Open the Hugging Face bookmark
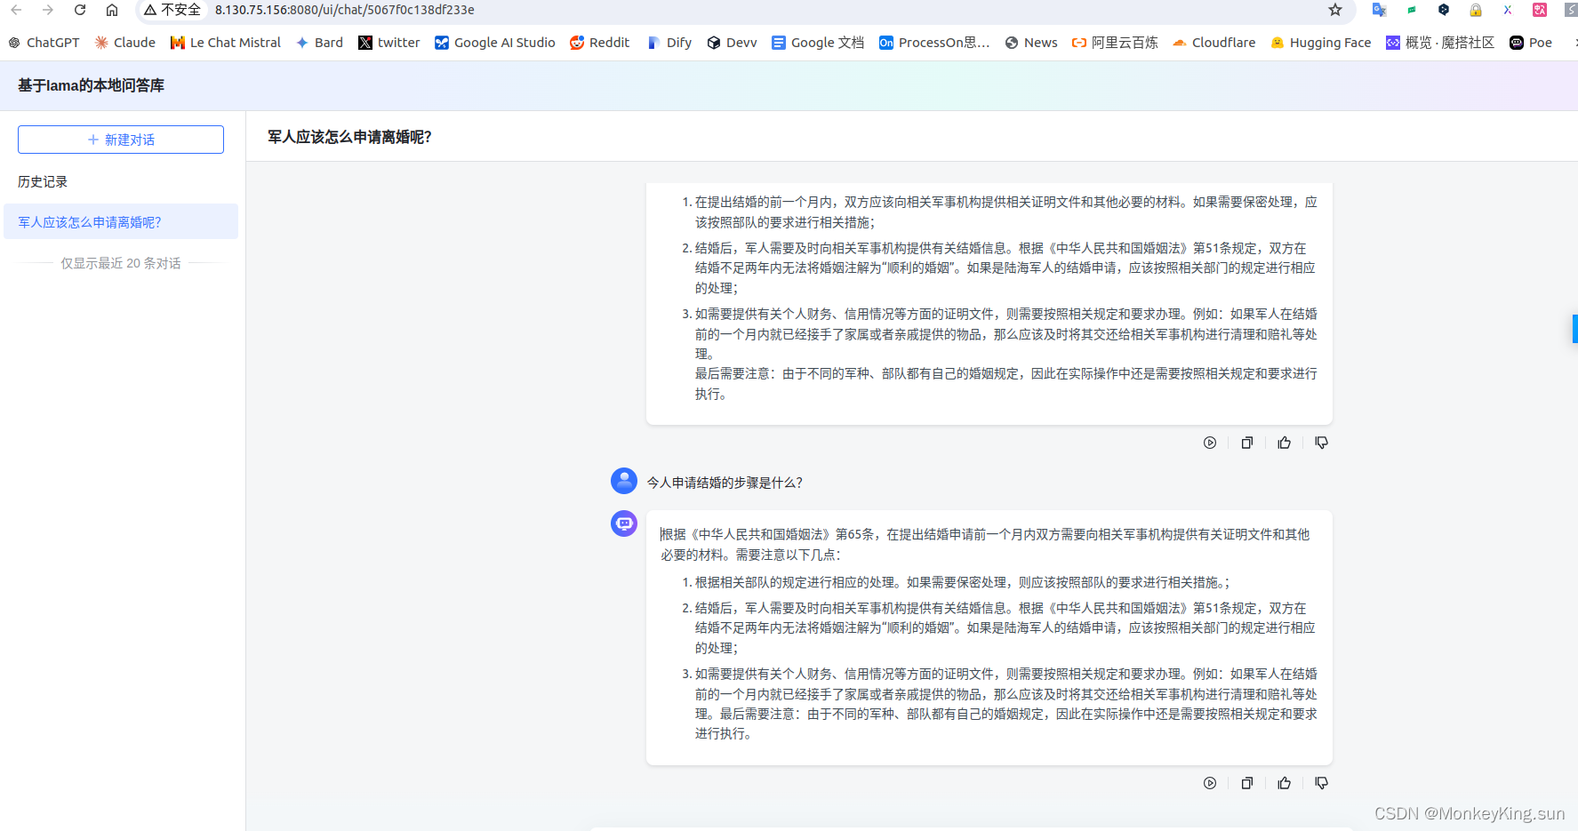The image size is (1578, 831). (x=1321, y=43)
